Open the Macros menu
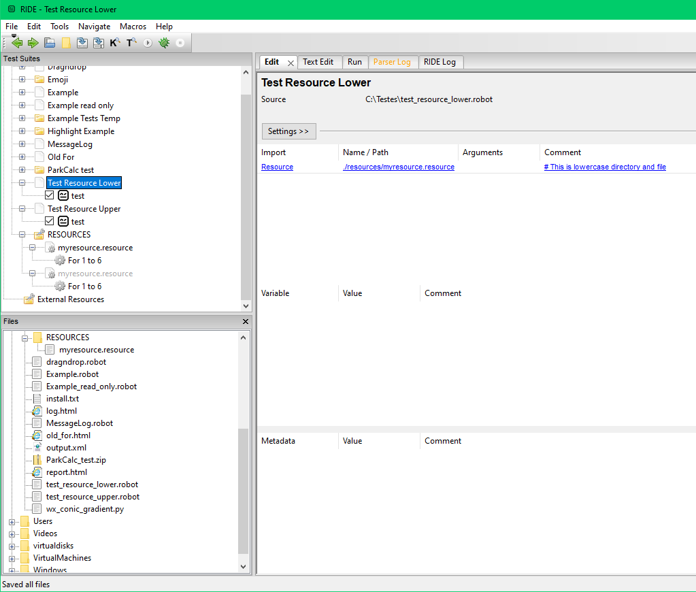Viewport: 696px width, 592px height. tap(133, 27)
